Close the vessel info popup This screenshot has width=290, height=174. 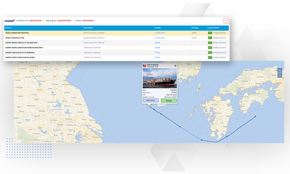(175, 66)
